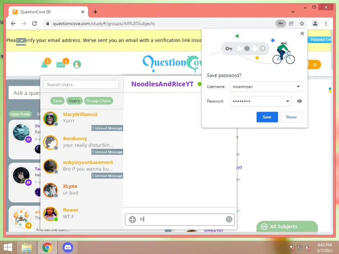Viewport: 339px width, 254px height.
Task: Expand the Username dropdown arrow
Action: 298,87
